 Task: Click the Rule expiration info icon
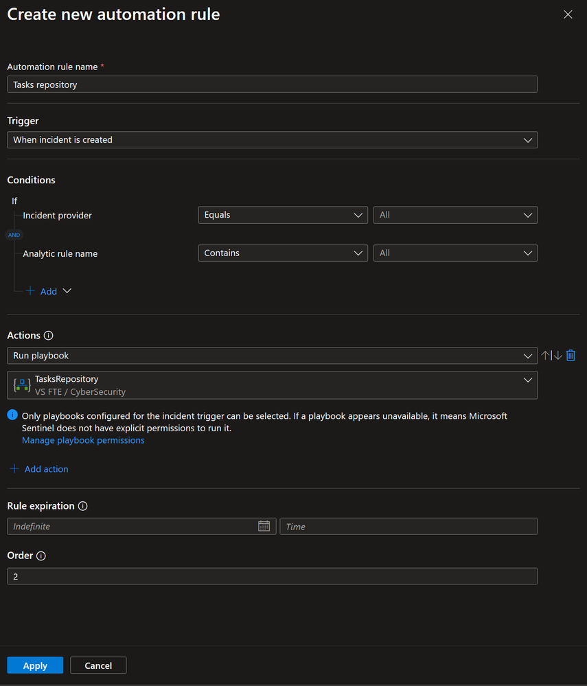(x=83, y=506)
